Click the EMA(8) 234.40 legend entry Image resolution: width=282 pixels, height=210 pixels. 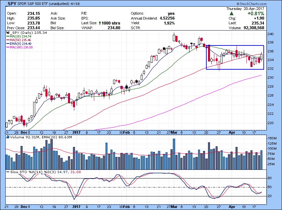click(21, 44)
